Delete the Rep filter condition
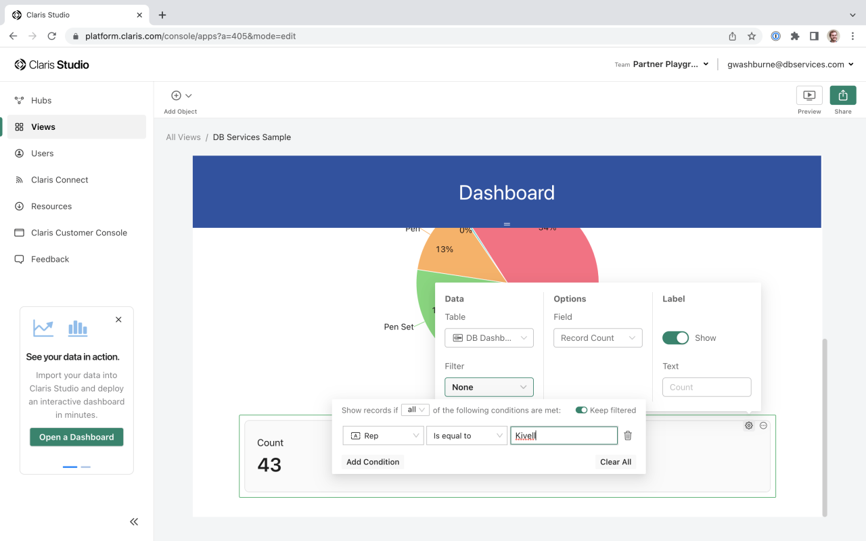 (x=628, y=436)
